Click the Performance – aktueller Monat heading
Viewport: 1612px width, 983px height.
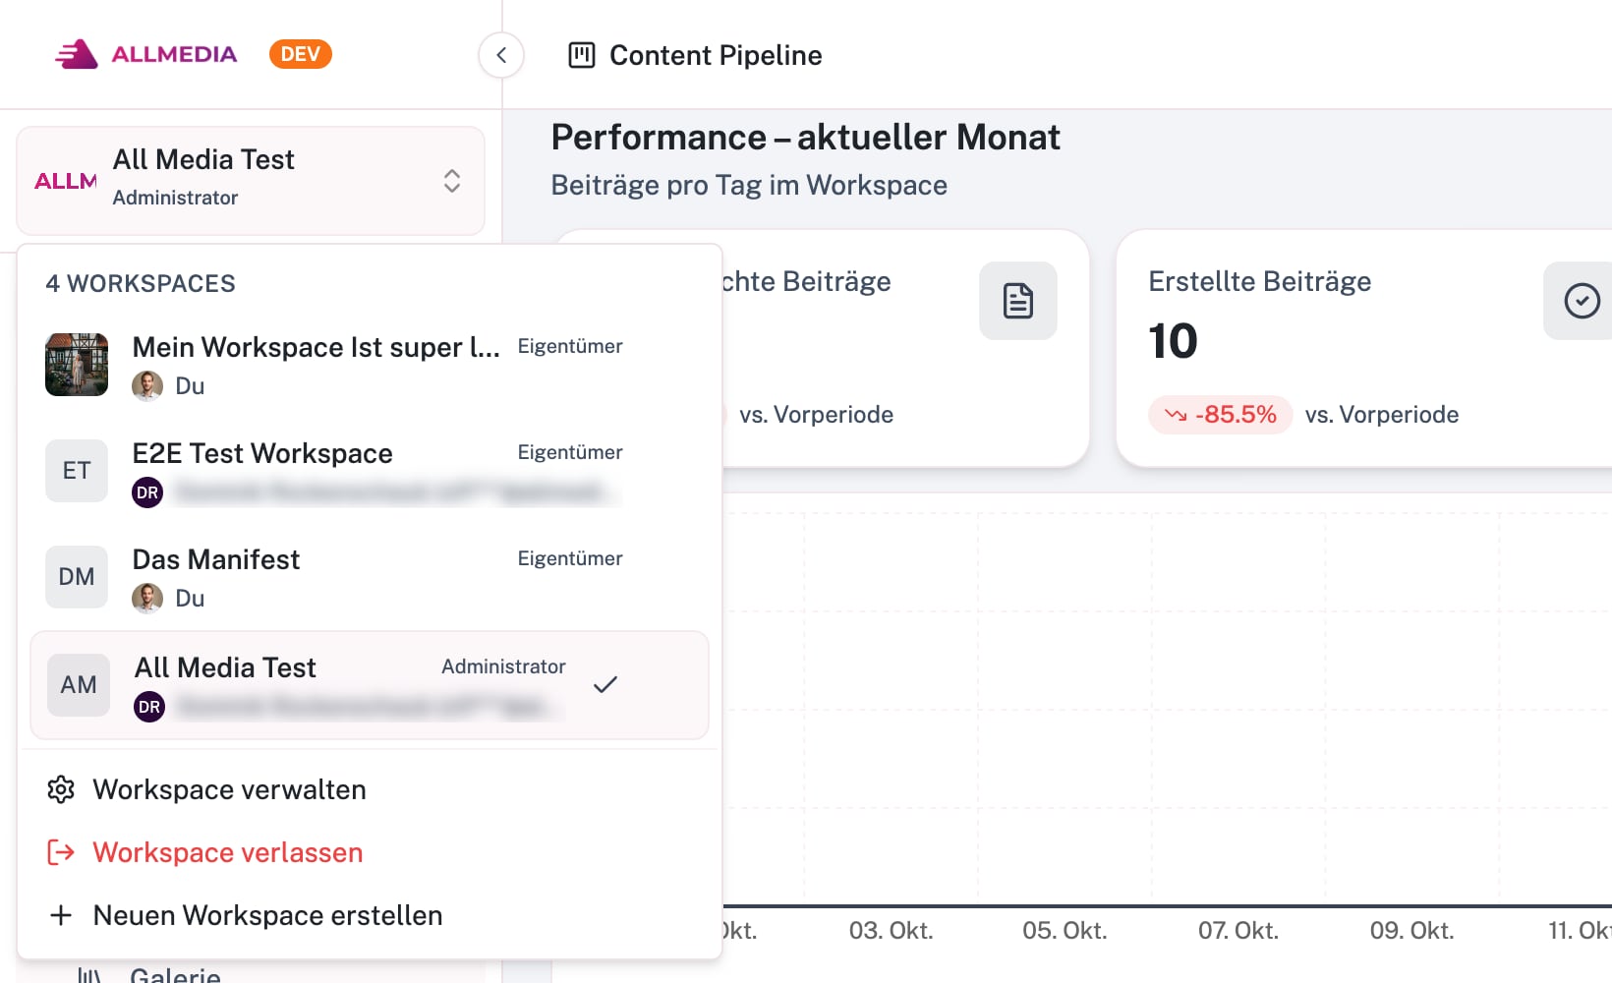[x=805, y=138]
